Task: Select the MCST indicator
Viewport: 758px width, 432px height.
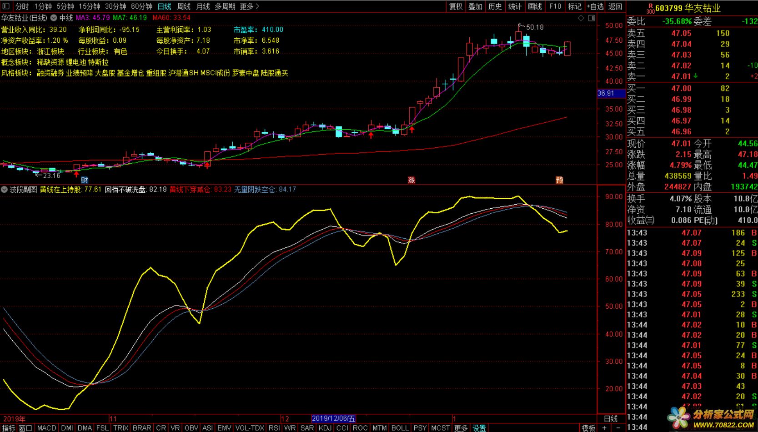Action: coord(441,428)
